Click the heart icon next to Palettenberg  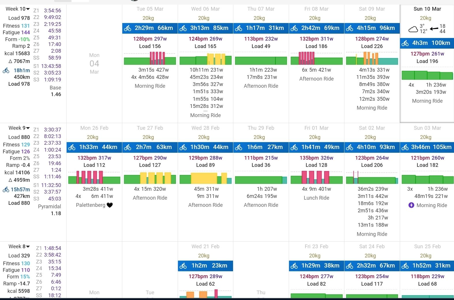(x=110, y=205)
